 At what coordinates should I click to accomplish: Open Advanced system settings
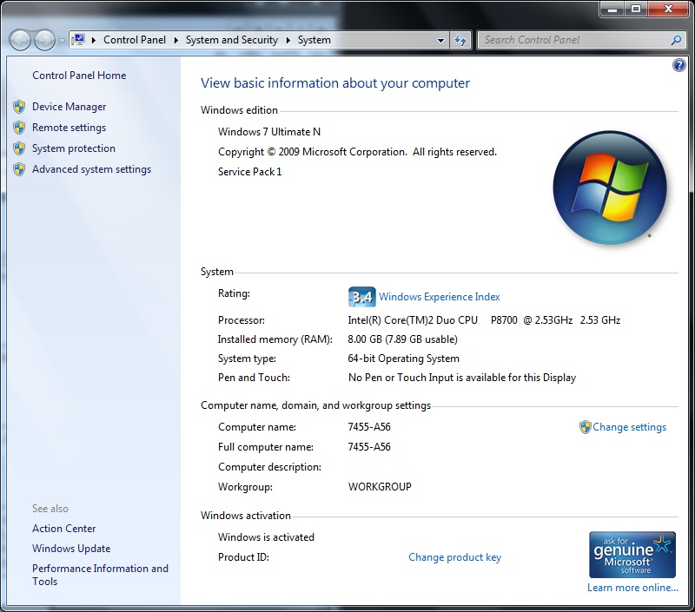(x=91, y=169)
